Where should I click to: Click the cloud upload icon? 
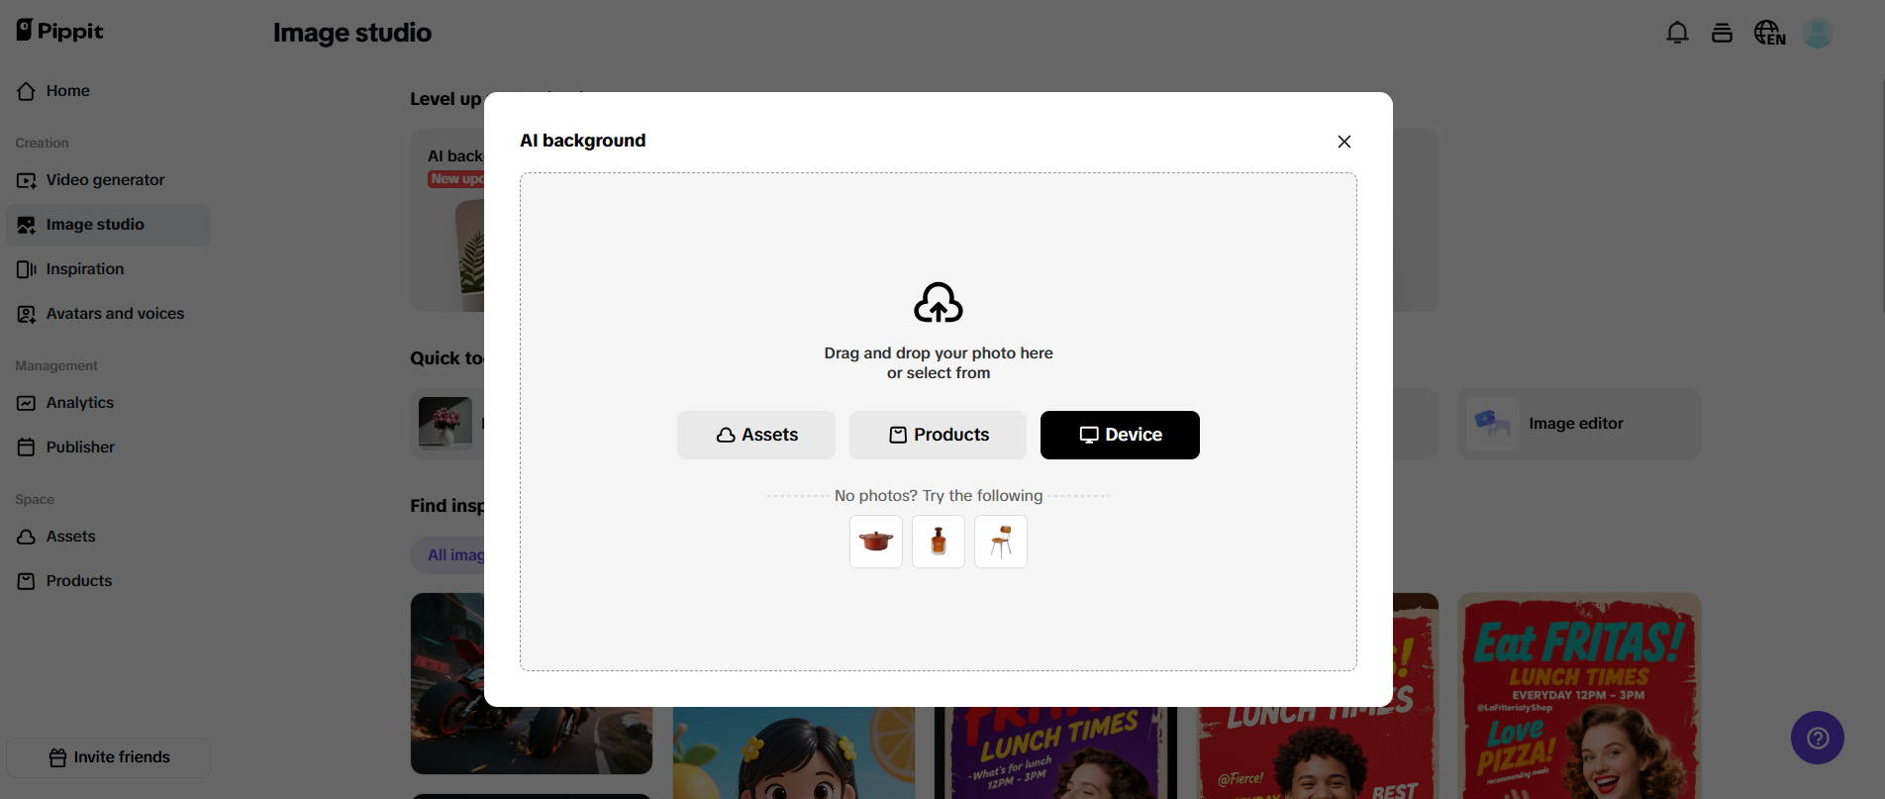coord(938,303)
